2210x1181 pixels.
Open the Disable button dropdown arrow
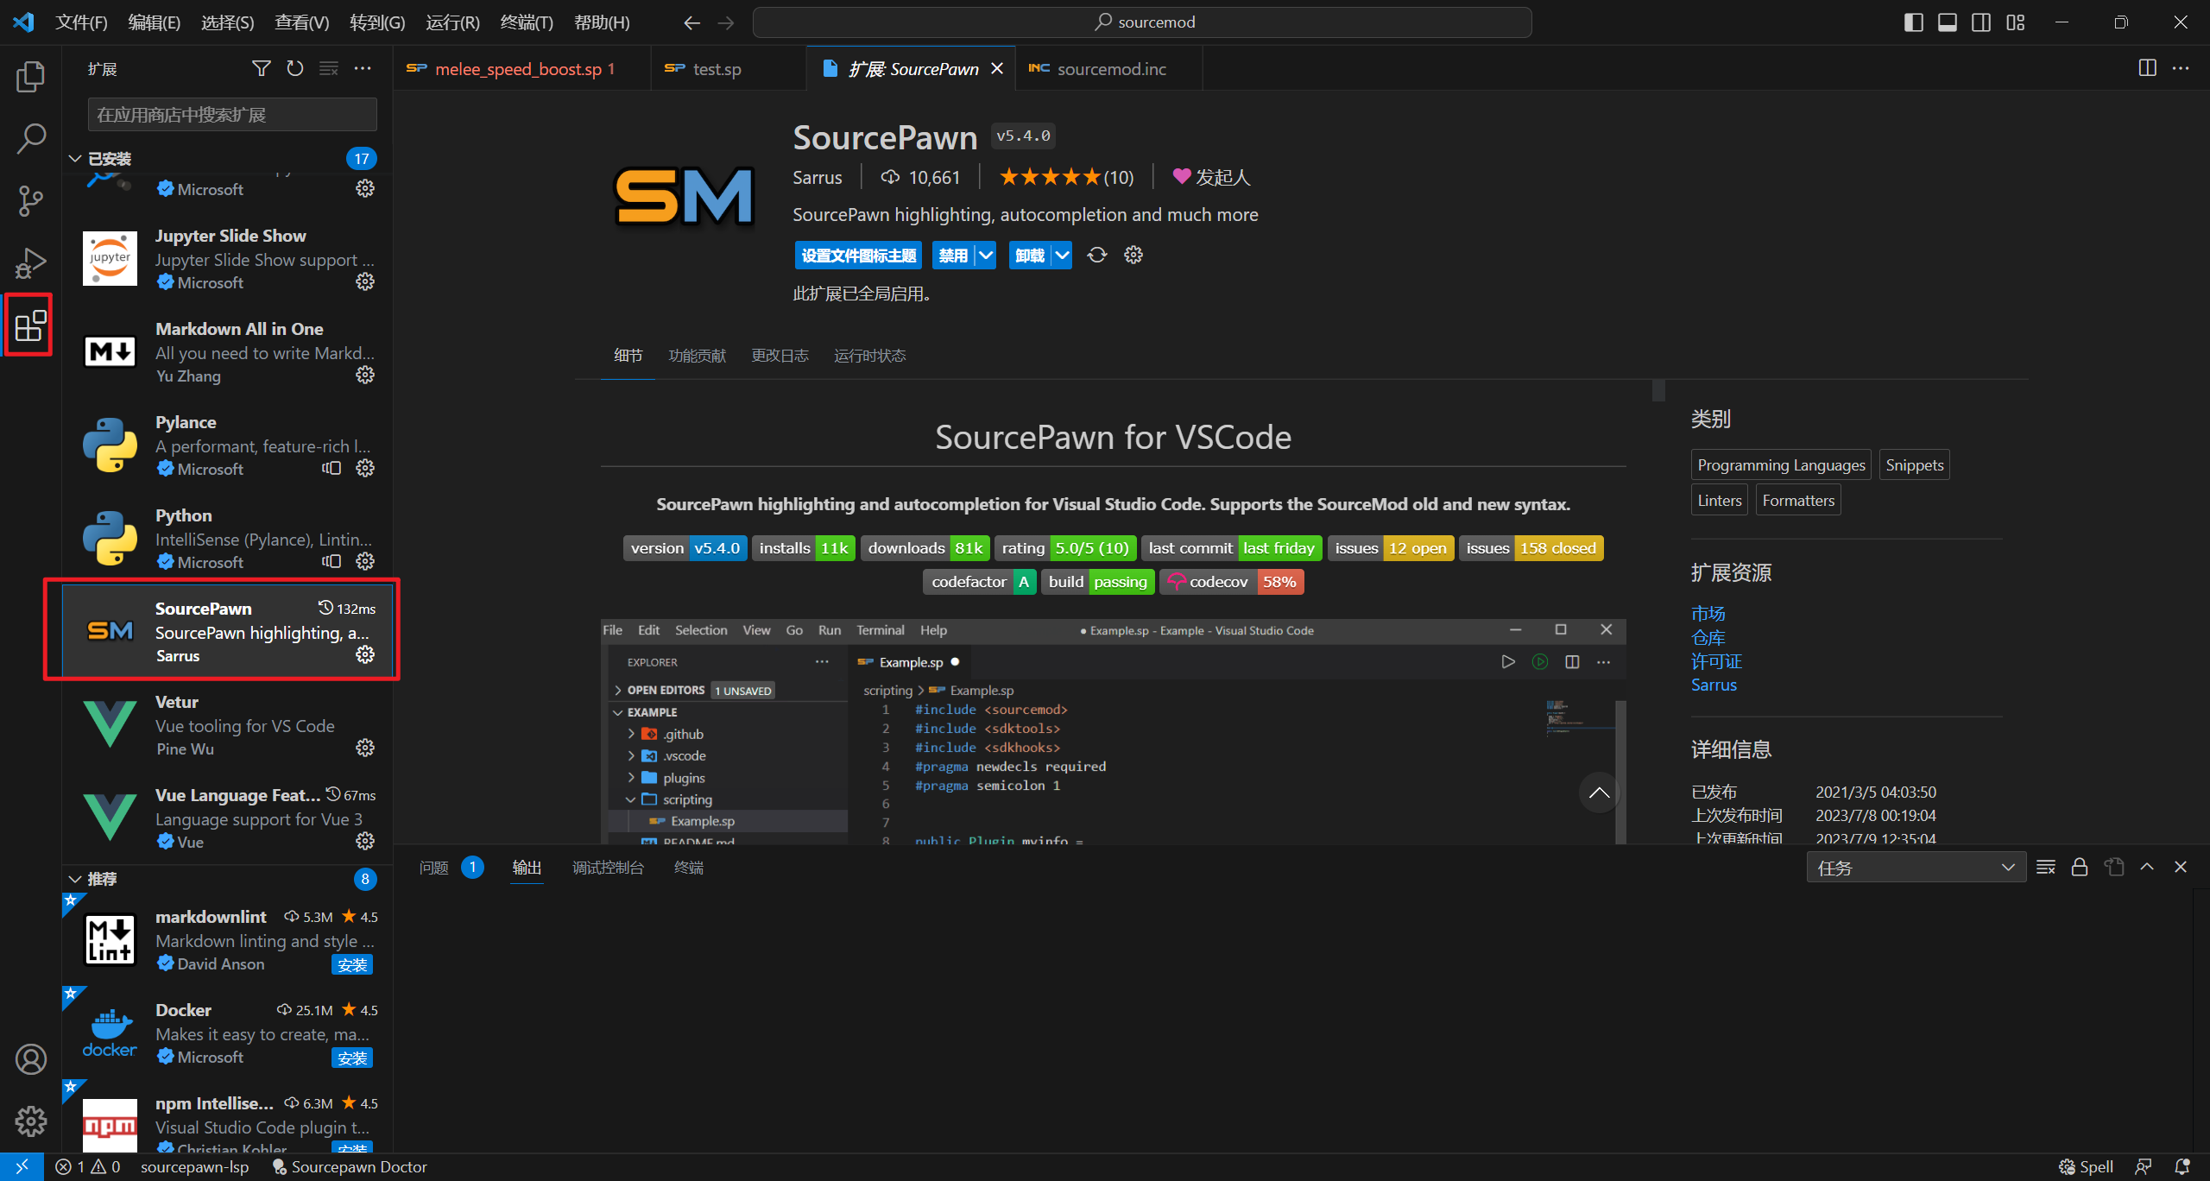pyautogui.click(x=985, y=255)
